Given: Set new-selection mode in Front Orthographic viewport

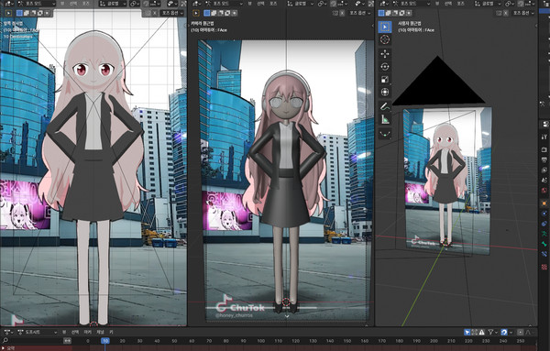Looking at the screenshot, I should pyautogui.click(x=19, y=13).
